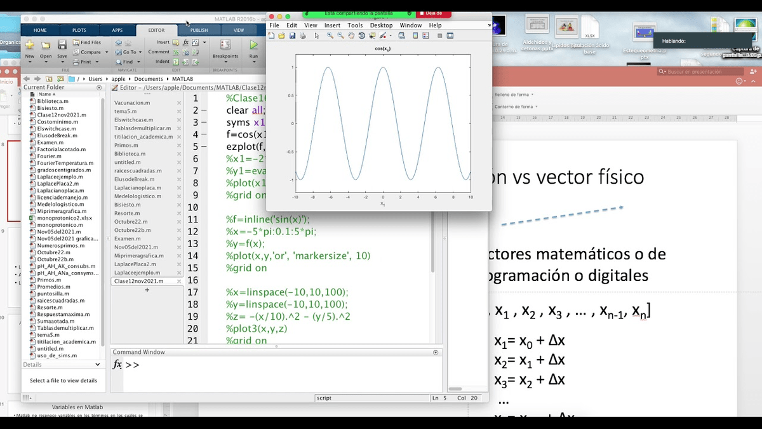
Task: Open the File menu in the figure window
Action: (x=274, y=25)
